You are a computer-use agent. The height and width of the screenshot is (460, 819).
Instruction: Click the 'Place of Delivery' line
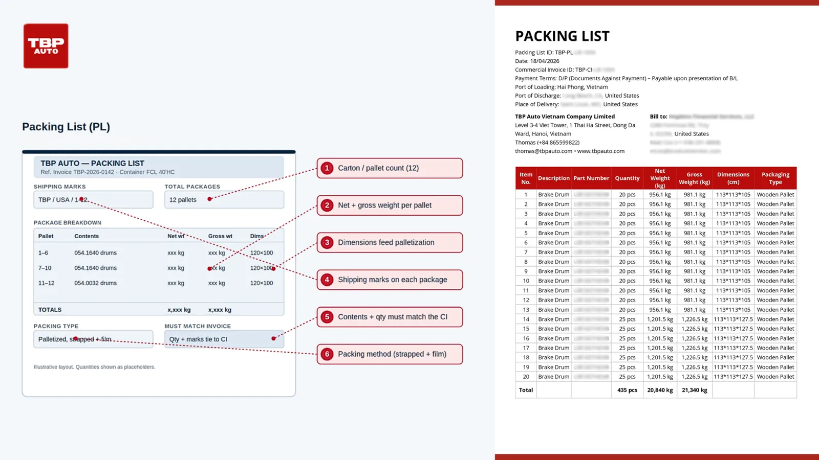[576, 105]
